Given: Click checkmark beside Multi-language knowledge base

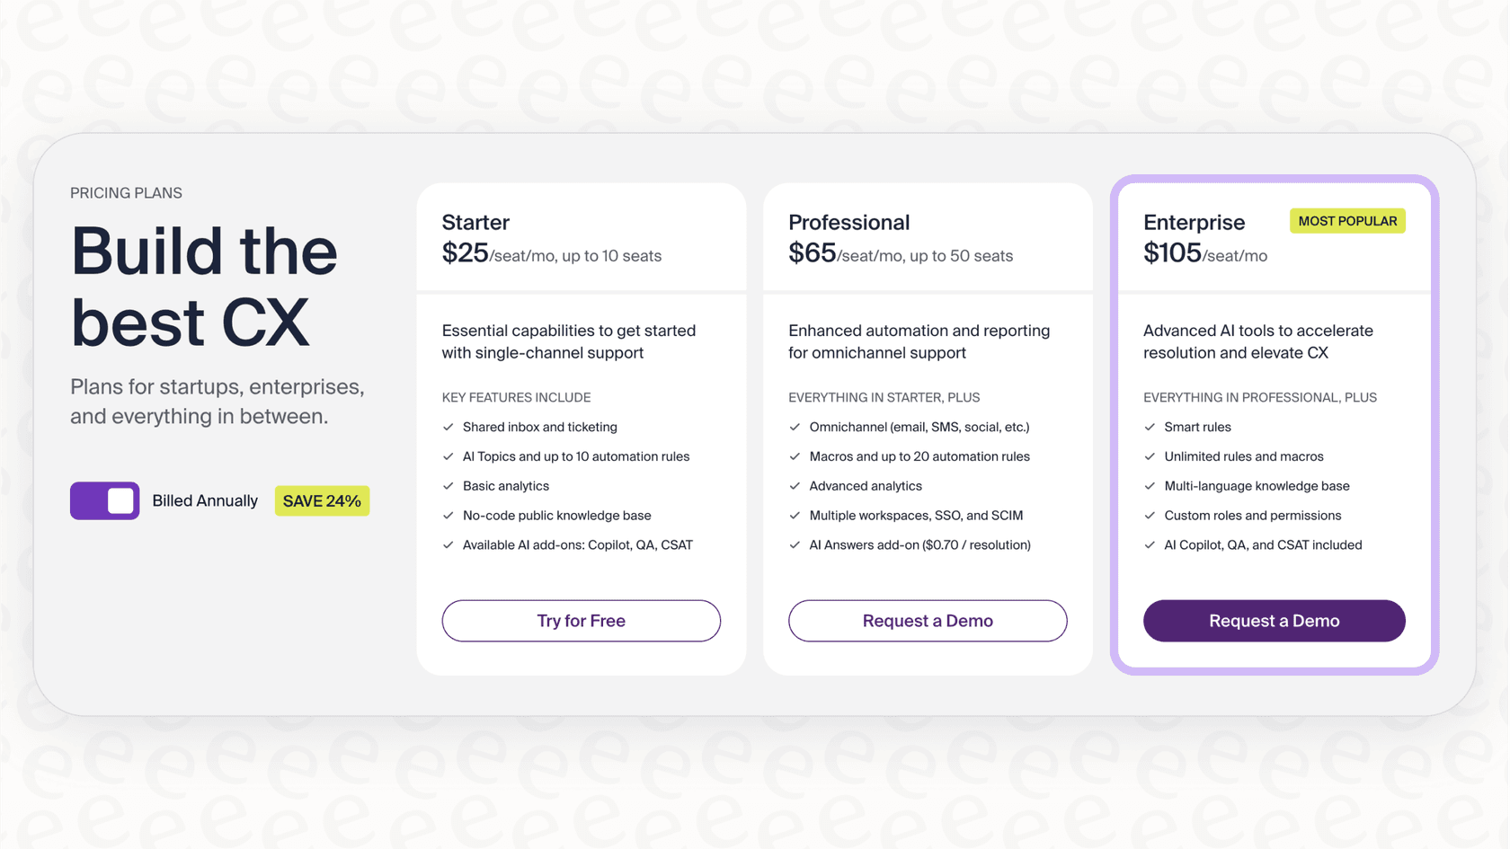Looking at the screenshot, I should pyautogui.click(x=1150, y=486).
